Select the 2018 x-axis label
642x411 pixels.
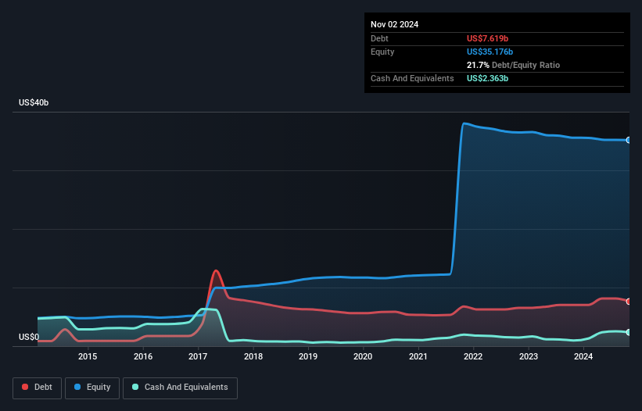pyautogui.click(x=253, y=356)
